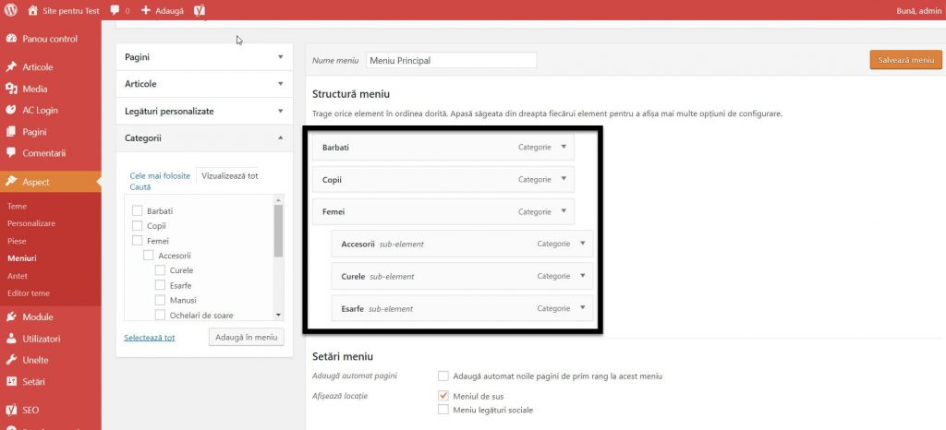Expand the Legături personalizate panel
Viewport: 946px width, 430px height.
[x=280, y=111]
